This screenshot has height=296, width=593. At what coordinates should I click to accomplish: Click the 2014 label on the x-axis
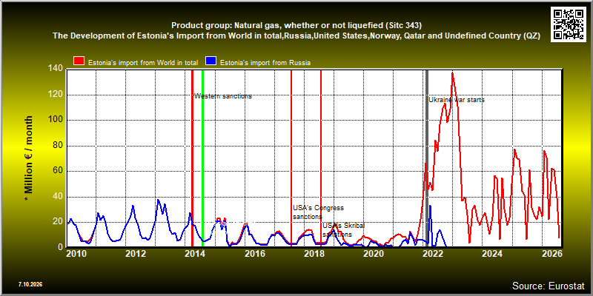[195, 253]
